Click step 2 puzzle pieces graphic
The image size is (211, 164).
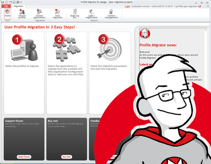tap(67, 48)
